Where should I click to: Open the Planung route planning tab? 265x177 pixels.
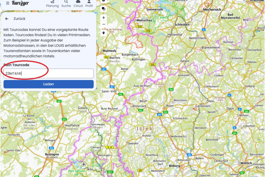52,4
